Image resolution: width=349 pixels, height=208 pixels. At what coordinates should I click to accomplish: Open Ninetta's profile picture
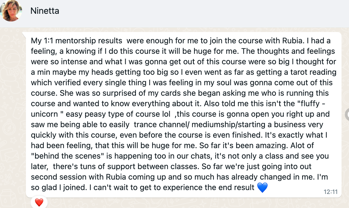11,11
